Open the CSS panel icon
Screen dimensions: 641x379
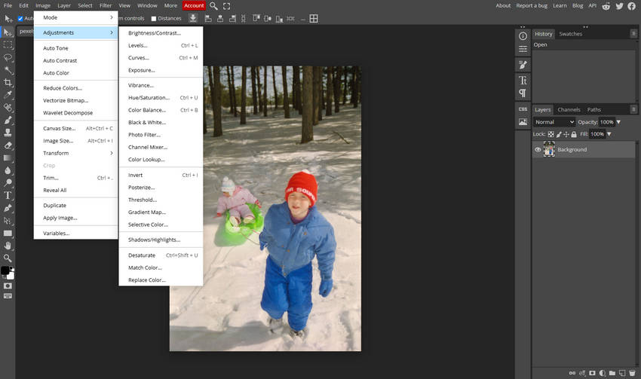tap(523, 109)
